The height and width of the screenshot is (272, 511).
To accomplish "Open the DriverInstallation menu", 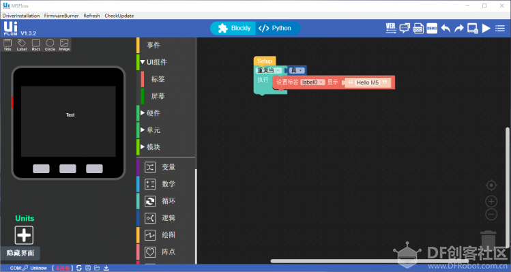I will pos(21,16).
